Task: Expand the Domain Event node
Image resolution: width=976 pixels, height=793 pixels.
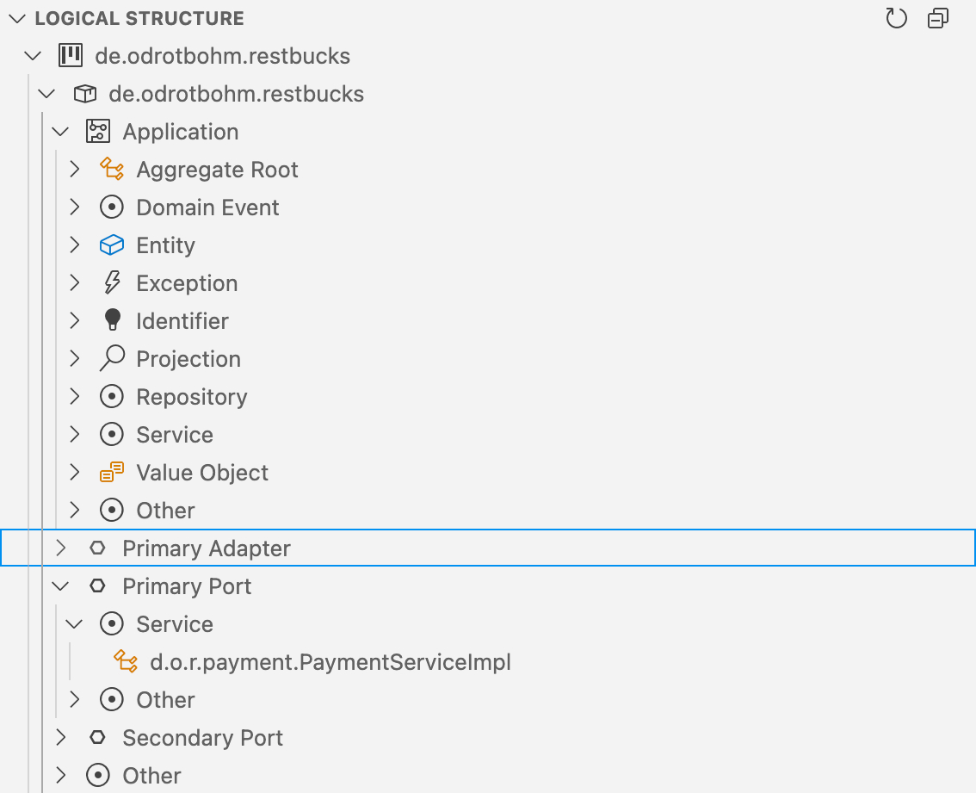Action: point(75,208)
